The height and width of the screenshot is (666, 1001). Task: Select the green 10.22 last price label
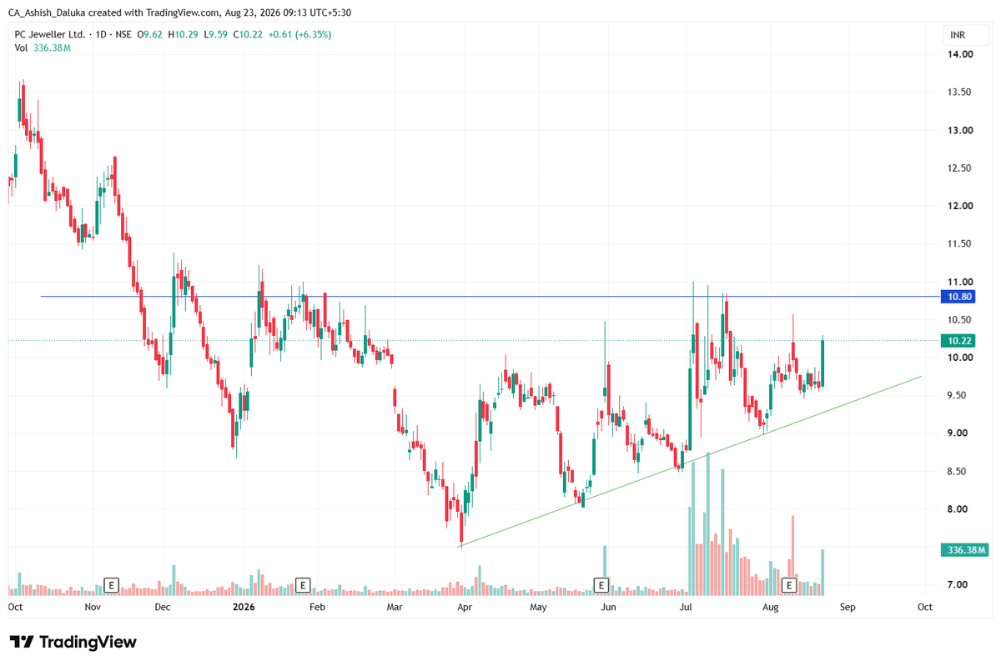pos(957,340)
